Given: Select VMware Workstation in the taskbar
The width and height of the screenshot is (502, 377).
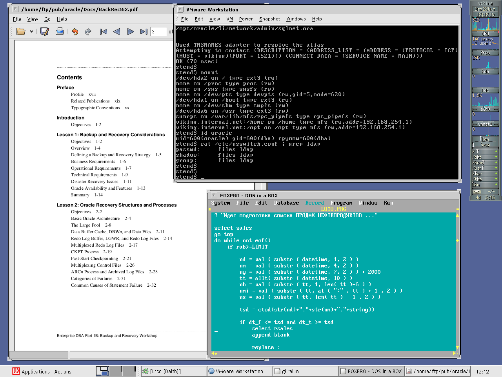Looking at the screenshot, I should (x=240, y=371).
